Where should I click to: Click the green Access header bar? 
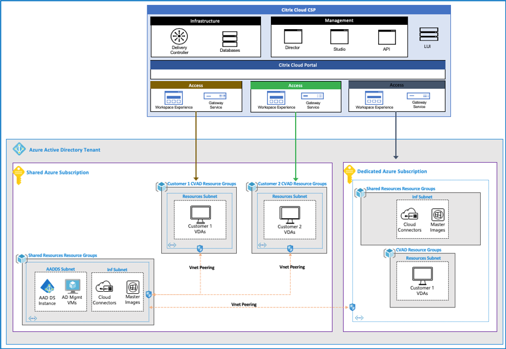(x=296, y=85)
